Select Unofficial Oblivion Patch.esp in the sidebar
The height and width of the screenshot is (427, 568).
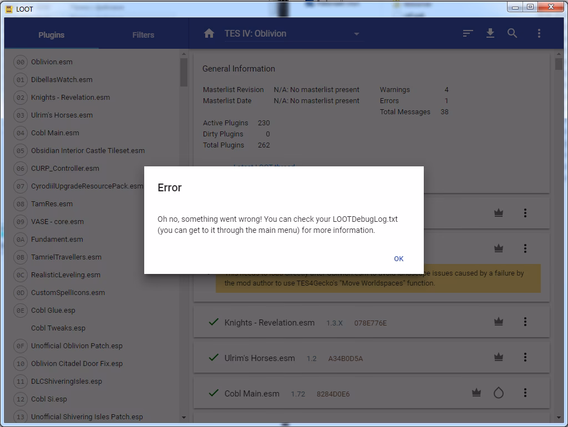(x=77, y=346)
